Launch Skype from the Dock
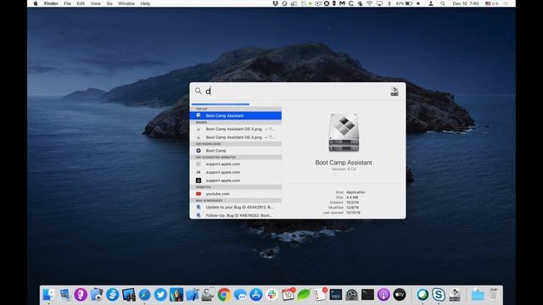The width and height of the screenshot is (543, 305). click(x=439, y=295)
